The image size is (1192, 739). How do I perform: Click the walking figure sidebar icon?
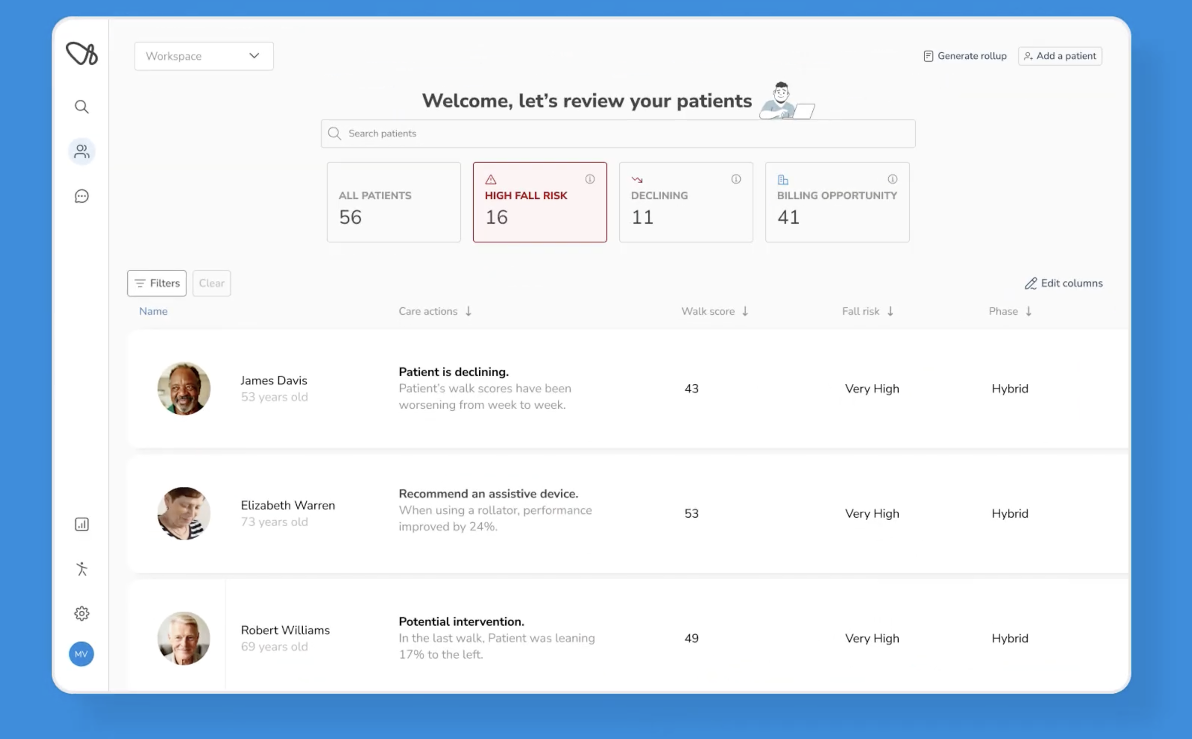pyautogui.click(x=82, y=568)
